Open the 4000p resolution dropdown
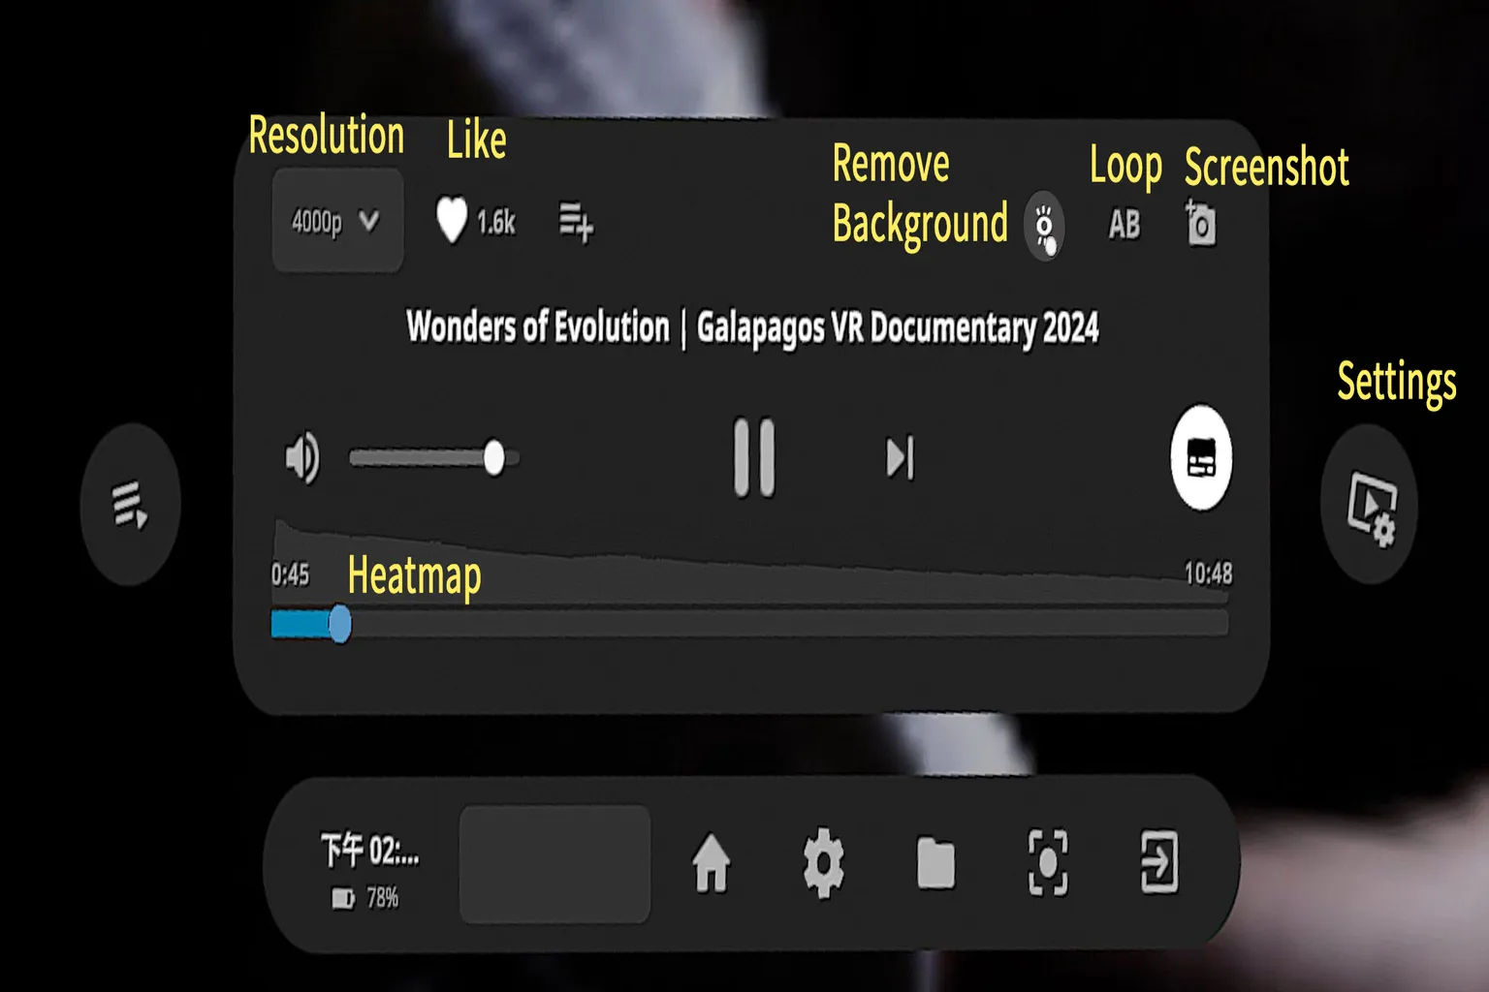The height and width of the screenshot is (992, 1489). point(336,222)
